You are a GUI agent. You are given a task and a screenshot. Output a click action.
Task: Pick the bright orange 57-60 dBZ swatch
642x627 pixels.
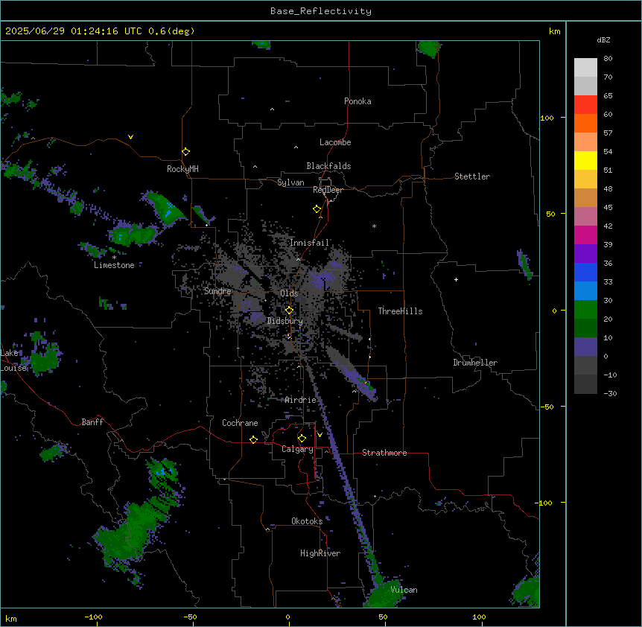coord(585,123)
